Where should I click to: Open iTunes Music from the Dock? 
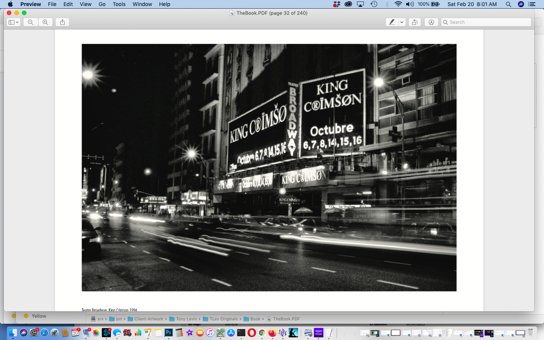click(210, 332)
